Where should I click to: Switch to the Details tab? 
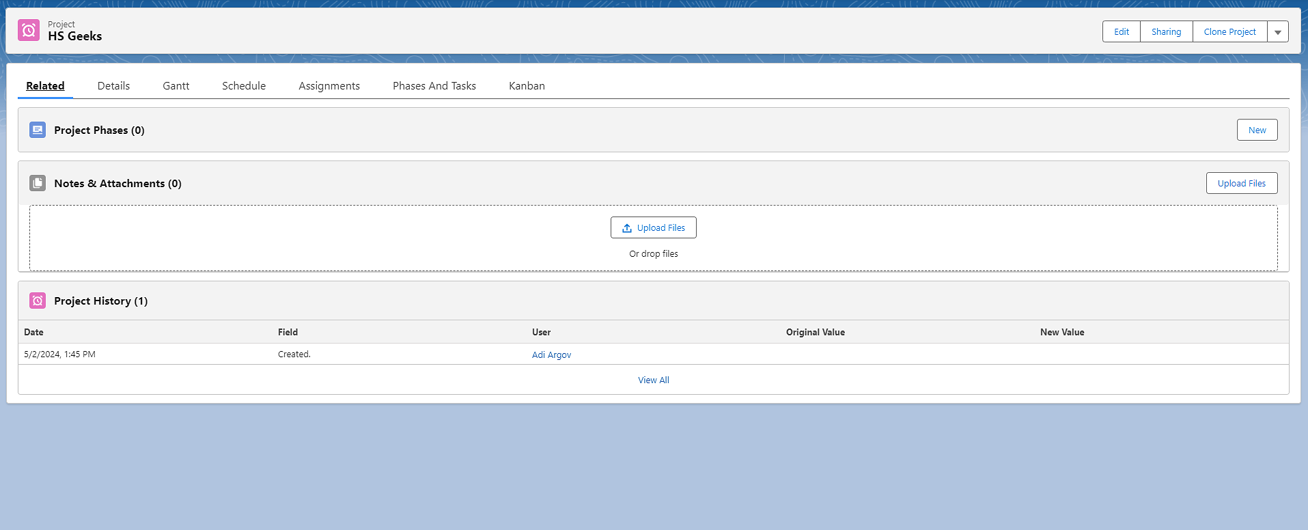pyautogui.click(x=113, y=86)
